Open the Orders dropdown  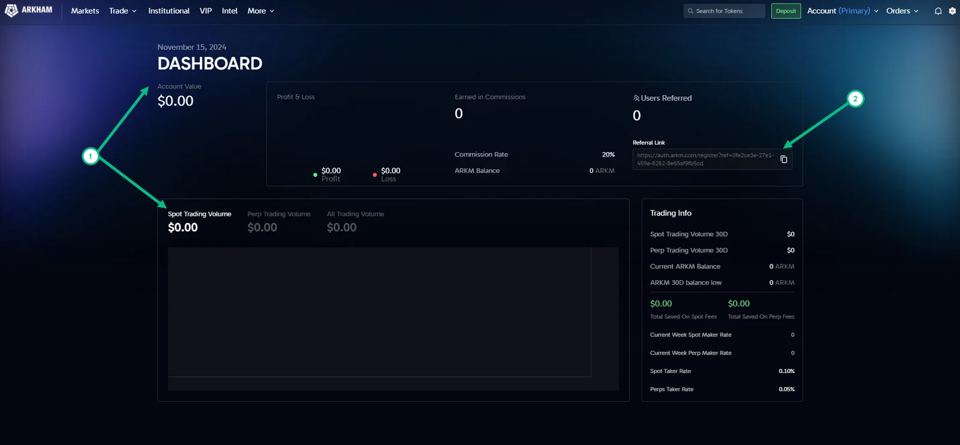(x=902, y=11)
